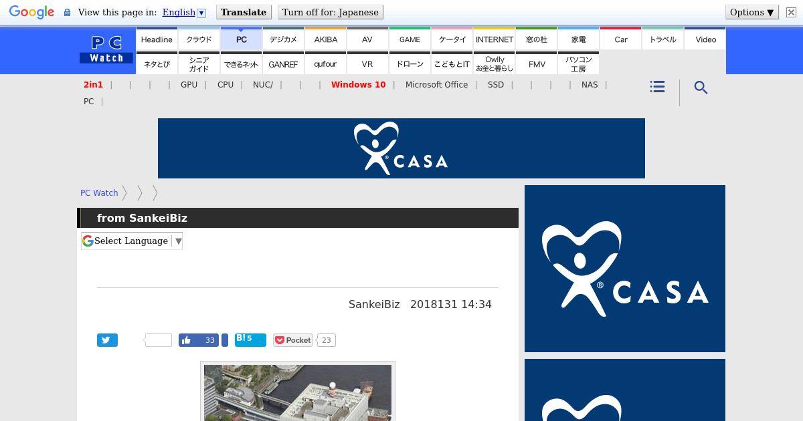The image size is (803, 421).
Task: Open the hamburger list menu icon
Action: 657,87
